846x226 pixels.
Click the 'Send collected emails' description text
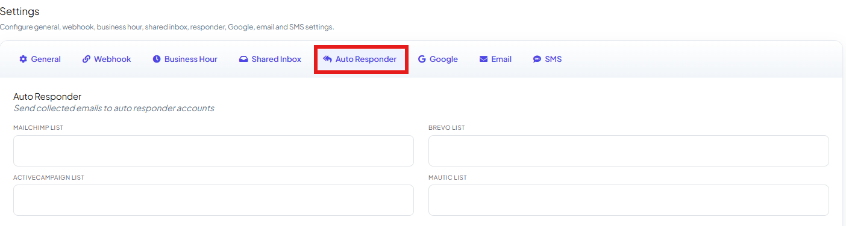[114, 108]
